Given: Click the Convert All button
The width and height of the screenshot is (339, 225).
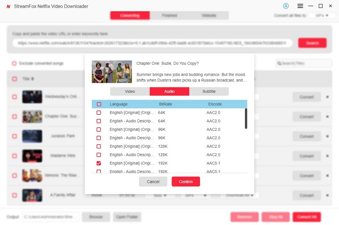Looking at the screenshot, I should pos(306,217).
